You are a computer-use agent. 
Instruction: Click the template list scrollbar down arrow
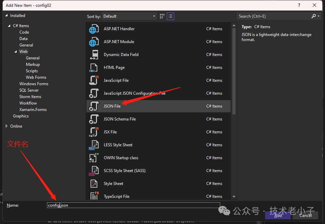point(234,197)
